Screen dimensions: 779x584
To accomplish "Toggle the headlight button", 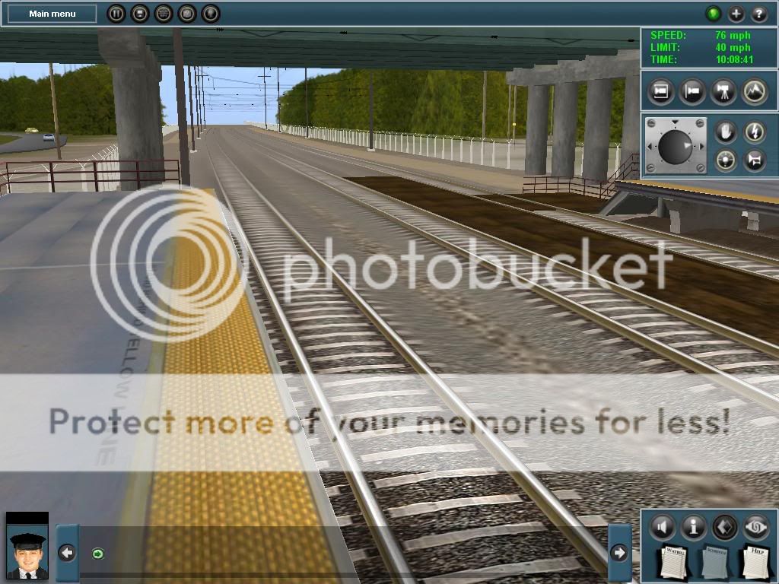I will point(725,161).
